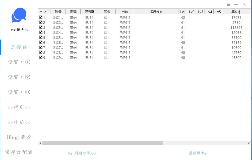The width and height of the screenshot is (252, 160).
Task: Minimize the window
Action: [236, 5]
